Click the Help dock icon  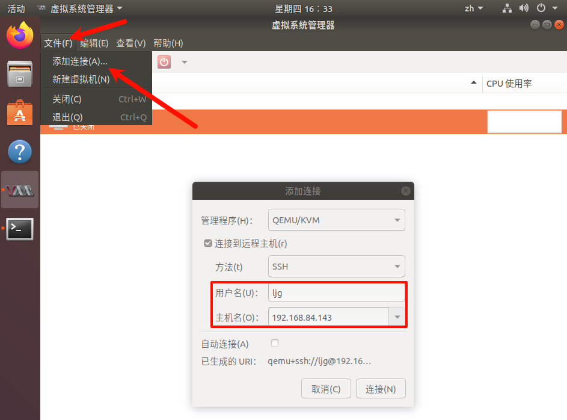20,152
